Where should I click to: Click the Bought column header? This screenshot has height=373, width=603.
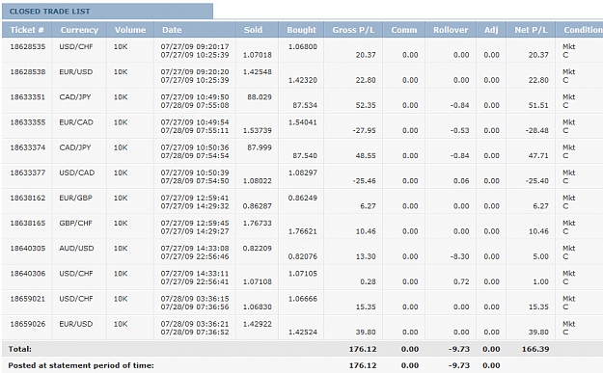(x=301, y=30)
